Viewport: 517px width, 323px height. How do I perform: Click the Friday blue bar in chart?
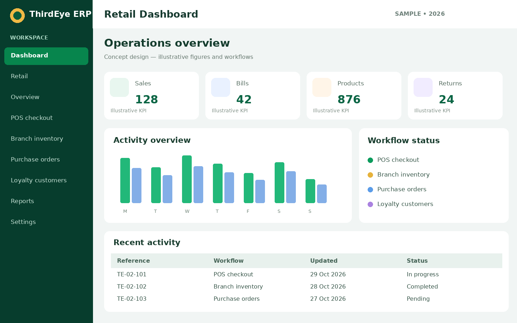pos(260,191)
